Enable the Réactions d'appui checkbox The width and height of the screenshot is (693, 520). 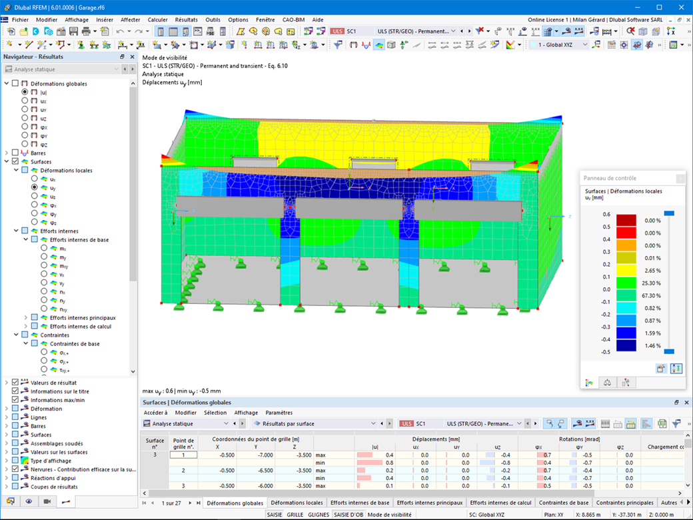tap(15, 477)
